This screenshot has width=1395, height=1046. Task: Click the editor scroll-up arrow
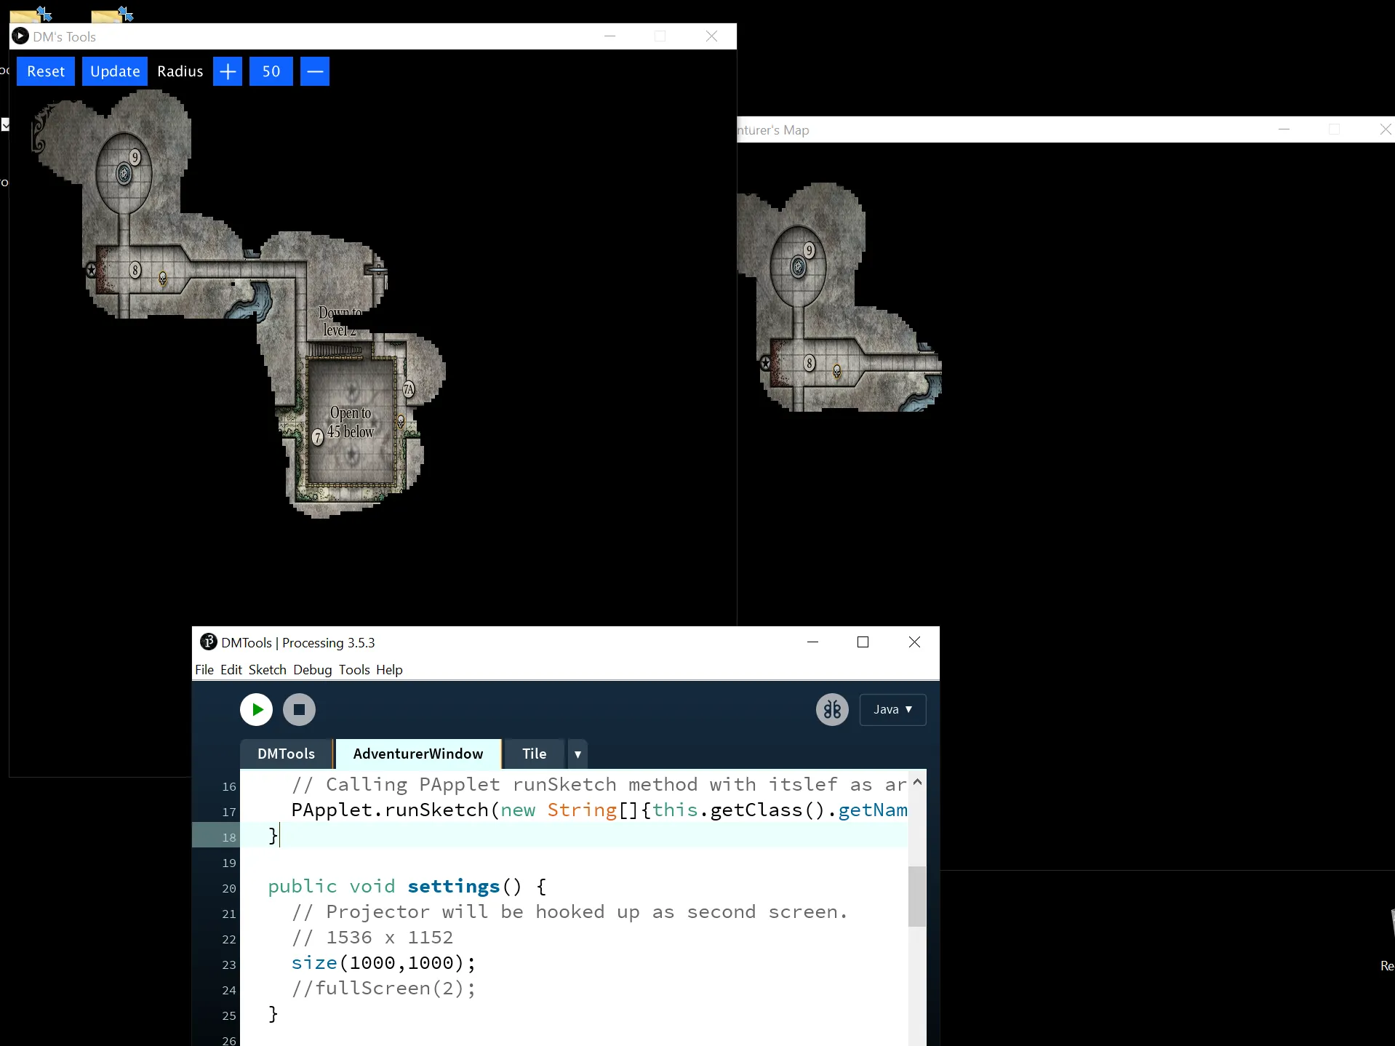click(917, 782)
